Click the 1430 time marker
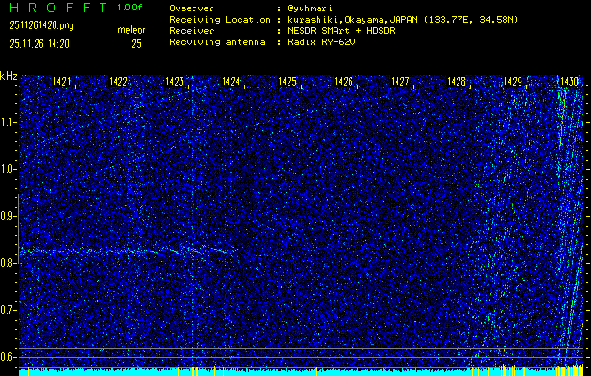The width and height of the screenshot is (591, 376). coord(569,82)
